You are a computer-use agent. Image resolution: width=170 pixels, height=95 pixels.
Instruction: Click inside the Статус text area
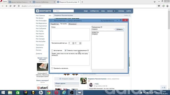pos(70,35)
